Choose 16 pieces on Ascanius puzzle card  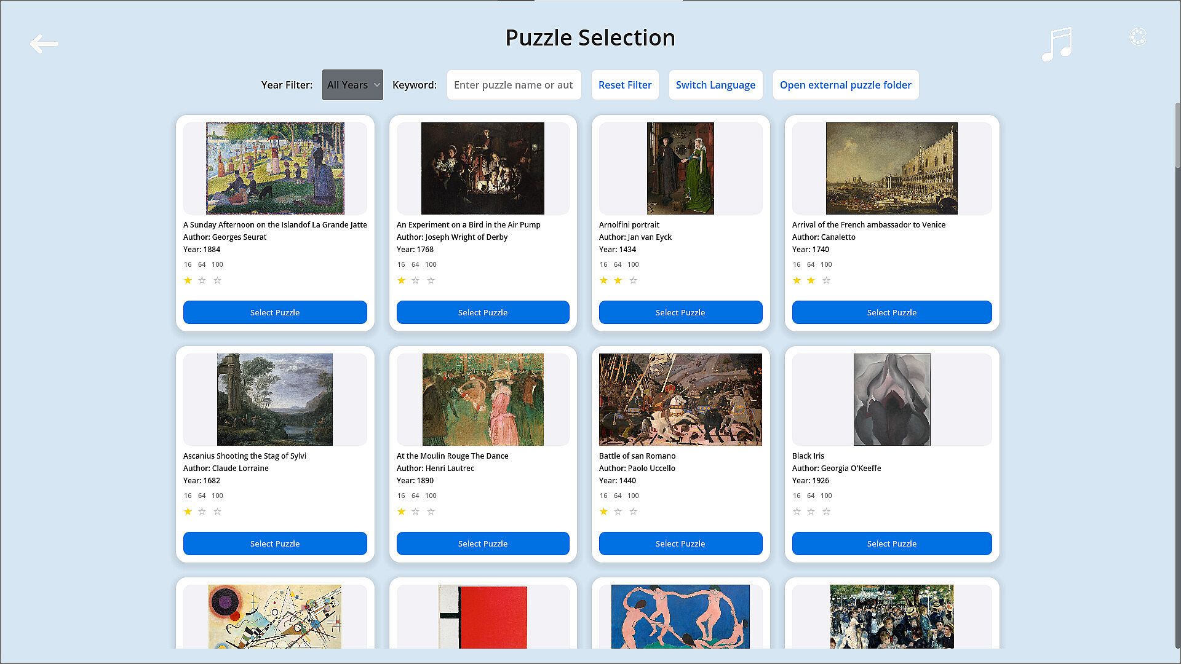click(x=188, y=496)
